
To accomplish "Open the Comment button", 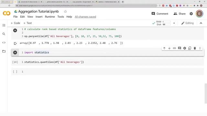I will point(160,14).
